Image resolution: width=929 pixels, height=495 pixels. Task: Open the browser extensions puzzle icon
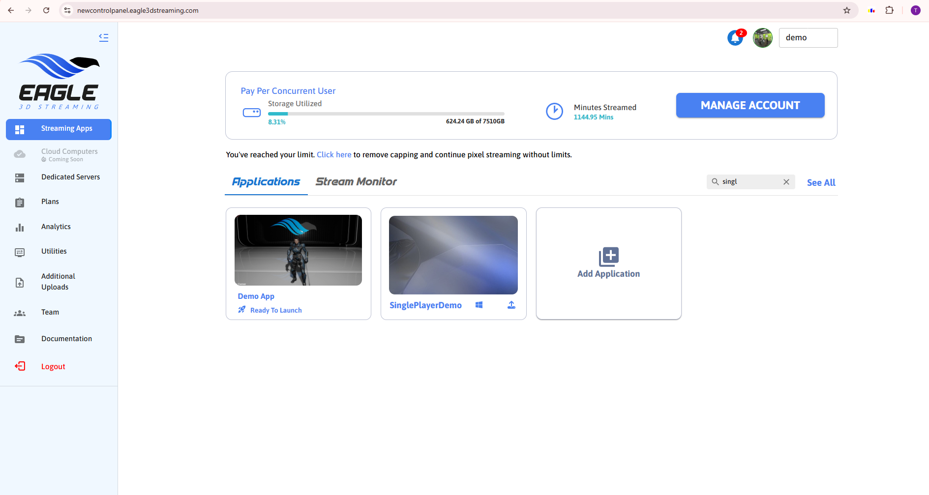pyautogui.click(x=889, y=10)
